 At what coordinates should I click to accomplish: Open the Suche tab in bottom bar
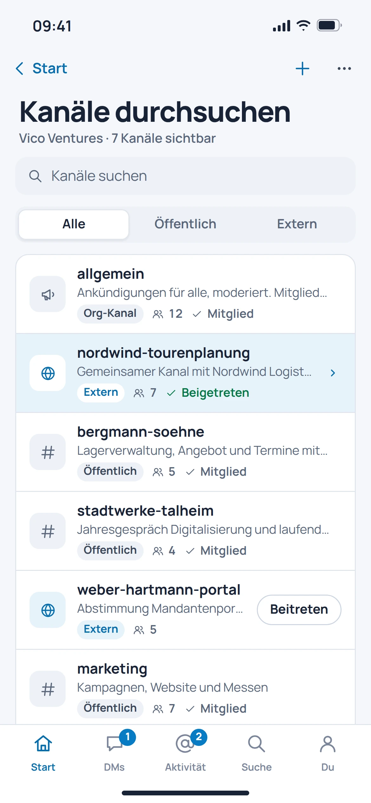257,753
